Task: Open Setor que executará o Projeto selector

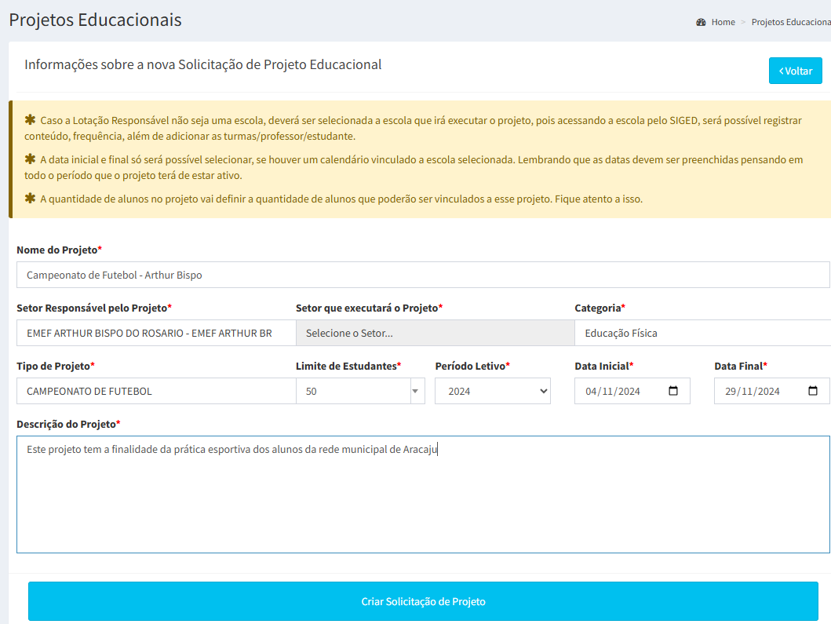Action: click(435, 333)
